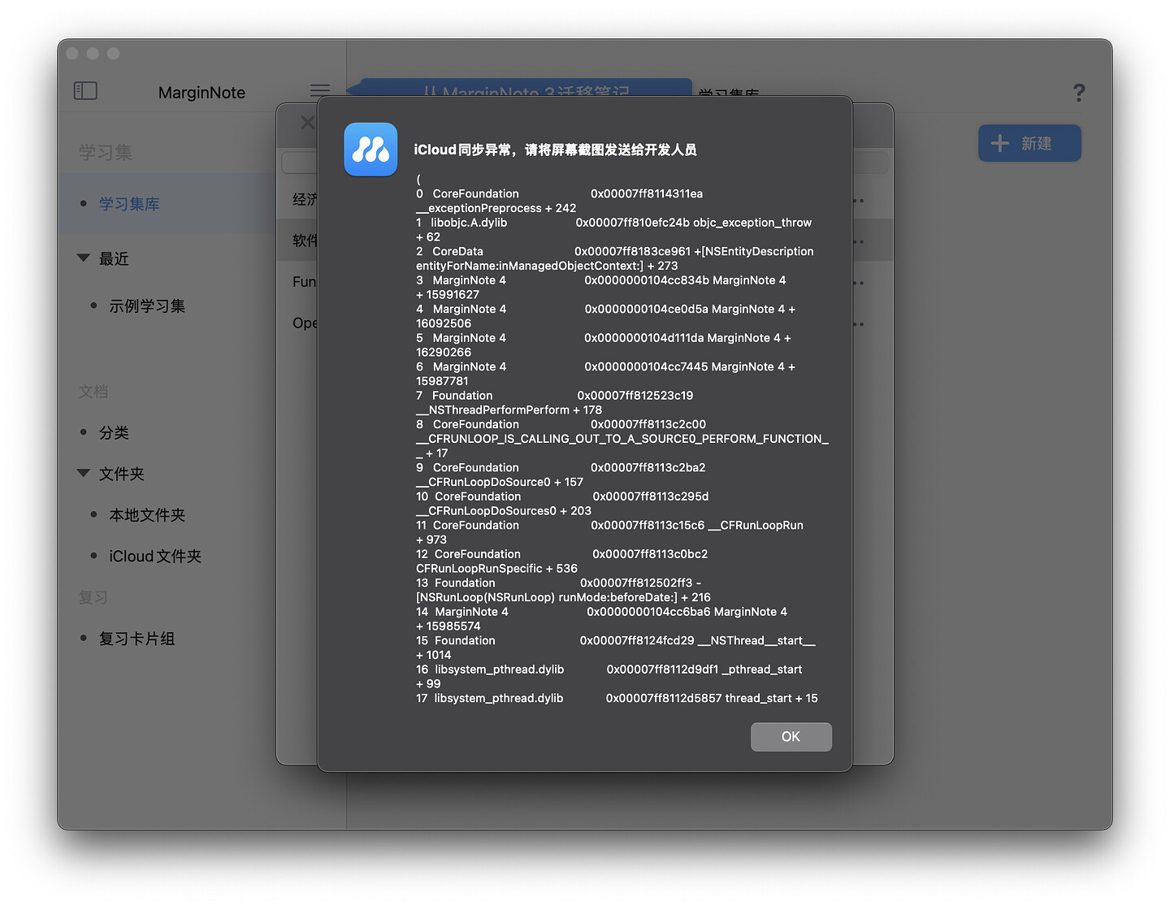The width and height of the screenshot is (1170, 906).
Task: Close the background sheet with X icon
Action: (x=307, y=123)
